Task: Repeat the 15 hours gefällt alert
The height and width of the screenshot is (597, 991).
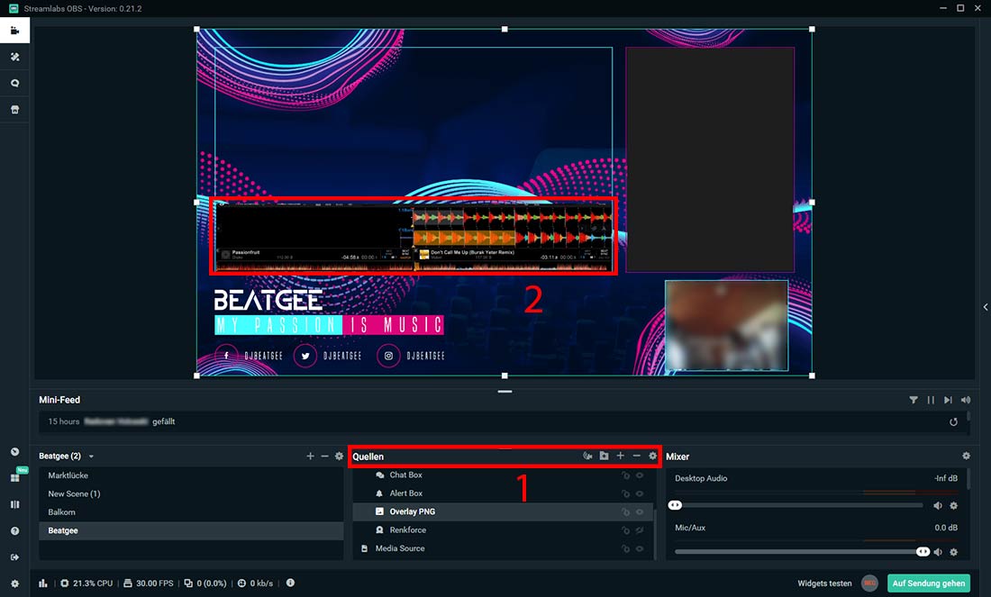Action: pos(953,422)
